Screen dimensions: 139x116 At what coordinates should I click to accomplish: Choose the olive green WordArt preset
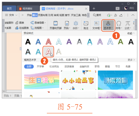click(121, 42)
